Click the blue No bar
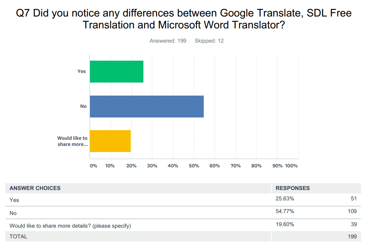The width and height of the screenshot is (366, 248). coord(146,106)
